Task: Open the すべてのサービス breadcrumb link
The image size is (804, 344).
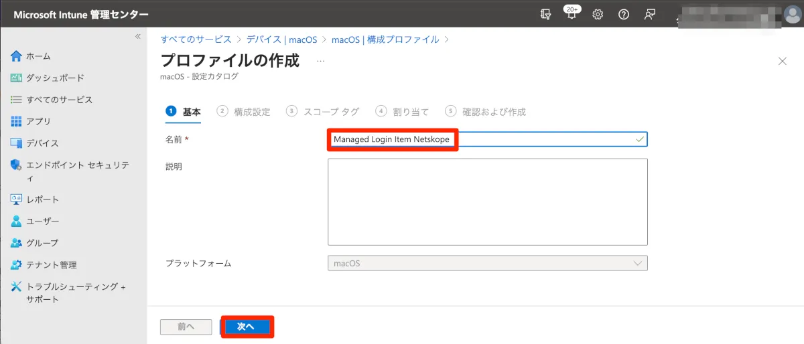Action: [x=196, y=39]
